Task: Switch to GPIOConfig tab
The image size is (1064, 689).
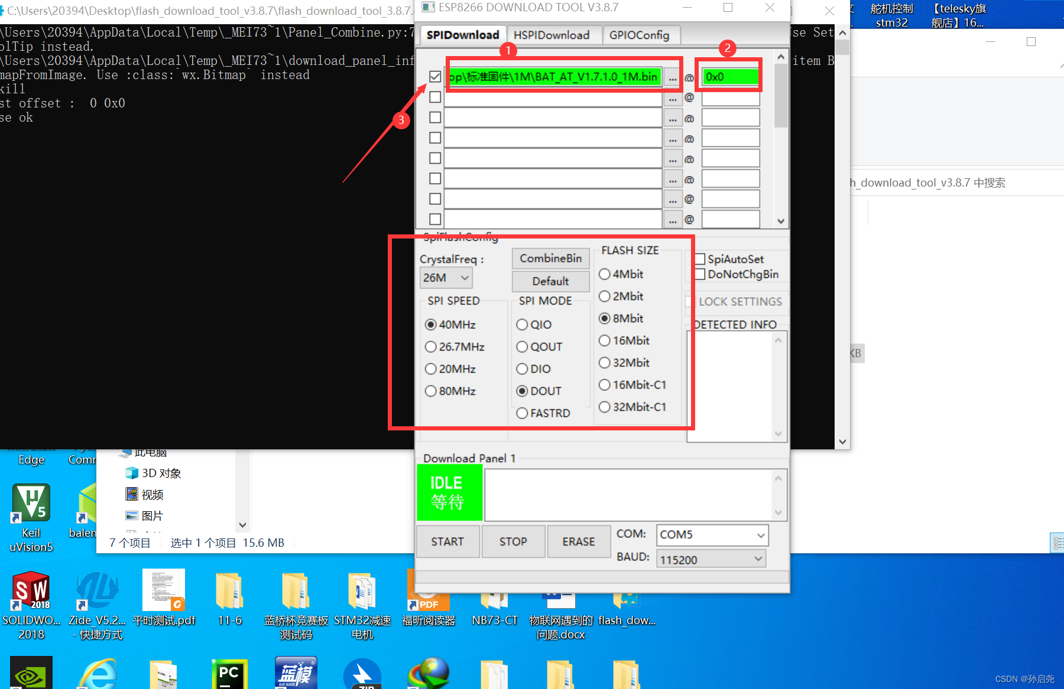Action: (x=640, y=35)
